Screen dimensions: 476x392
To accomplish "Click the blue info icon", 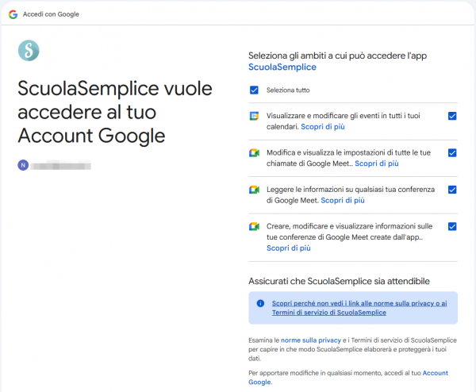I will tap(260, 303).
